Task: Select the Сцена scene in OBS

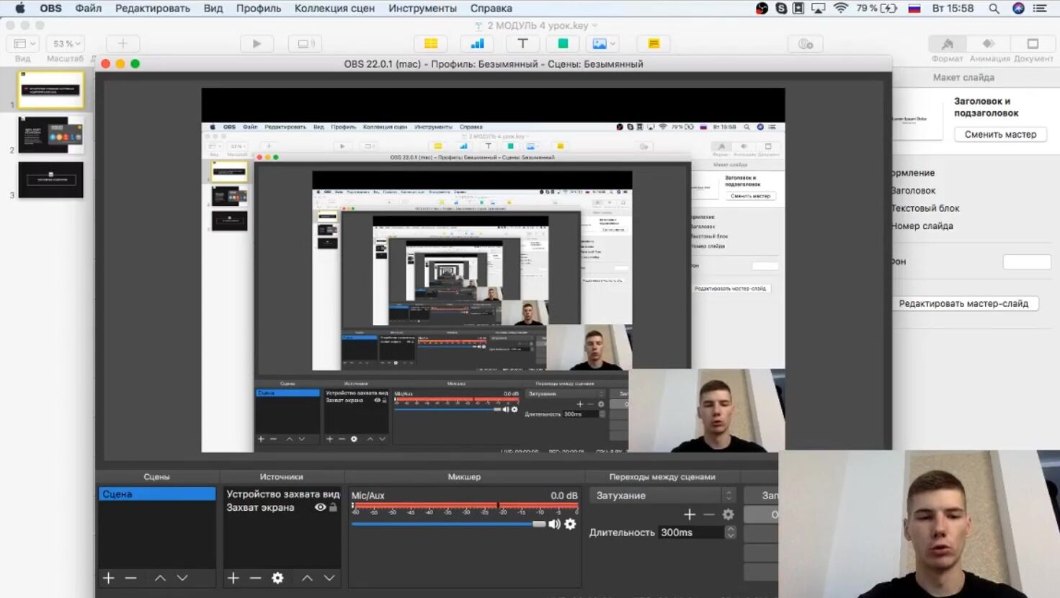Action: (157, 494)
